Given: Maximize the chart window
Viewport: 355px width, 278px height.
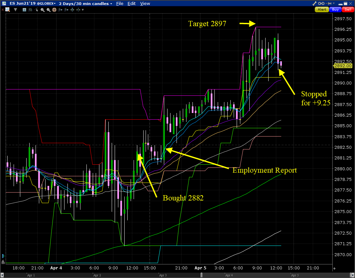Looking at the screenshot, I should point(345,3).
